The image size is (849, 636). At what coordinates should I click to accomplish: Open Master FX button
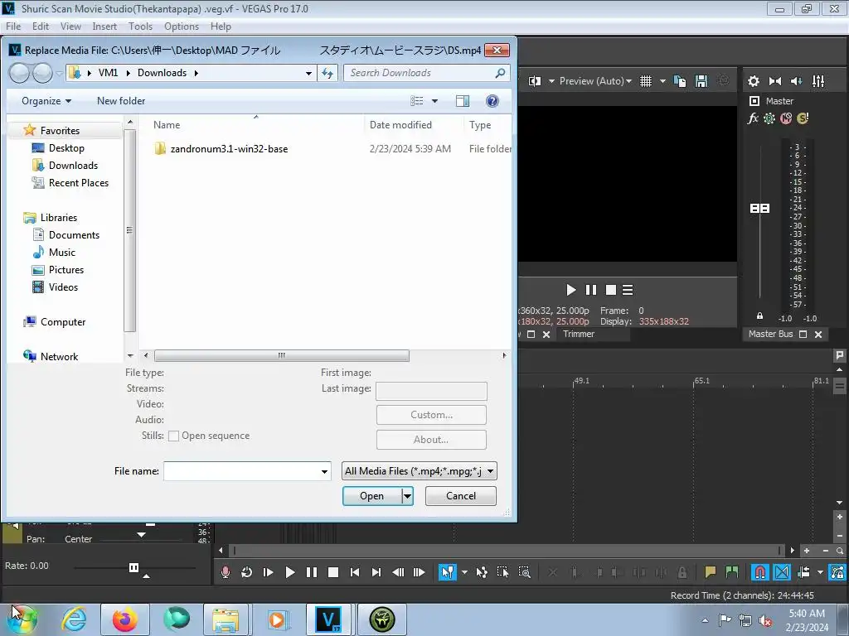pyautogui.click(x=753, y=118)
